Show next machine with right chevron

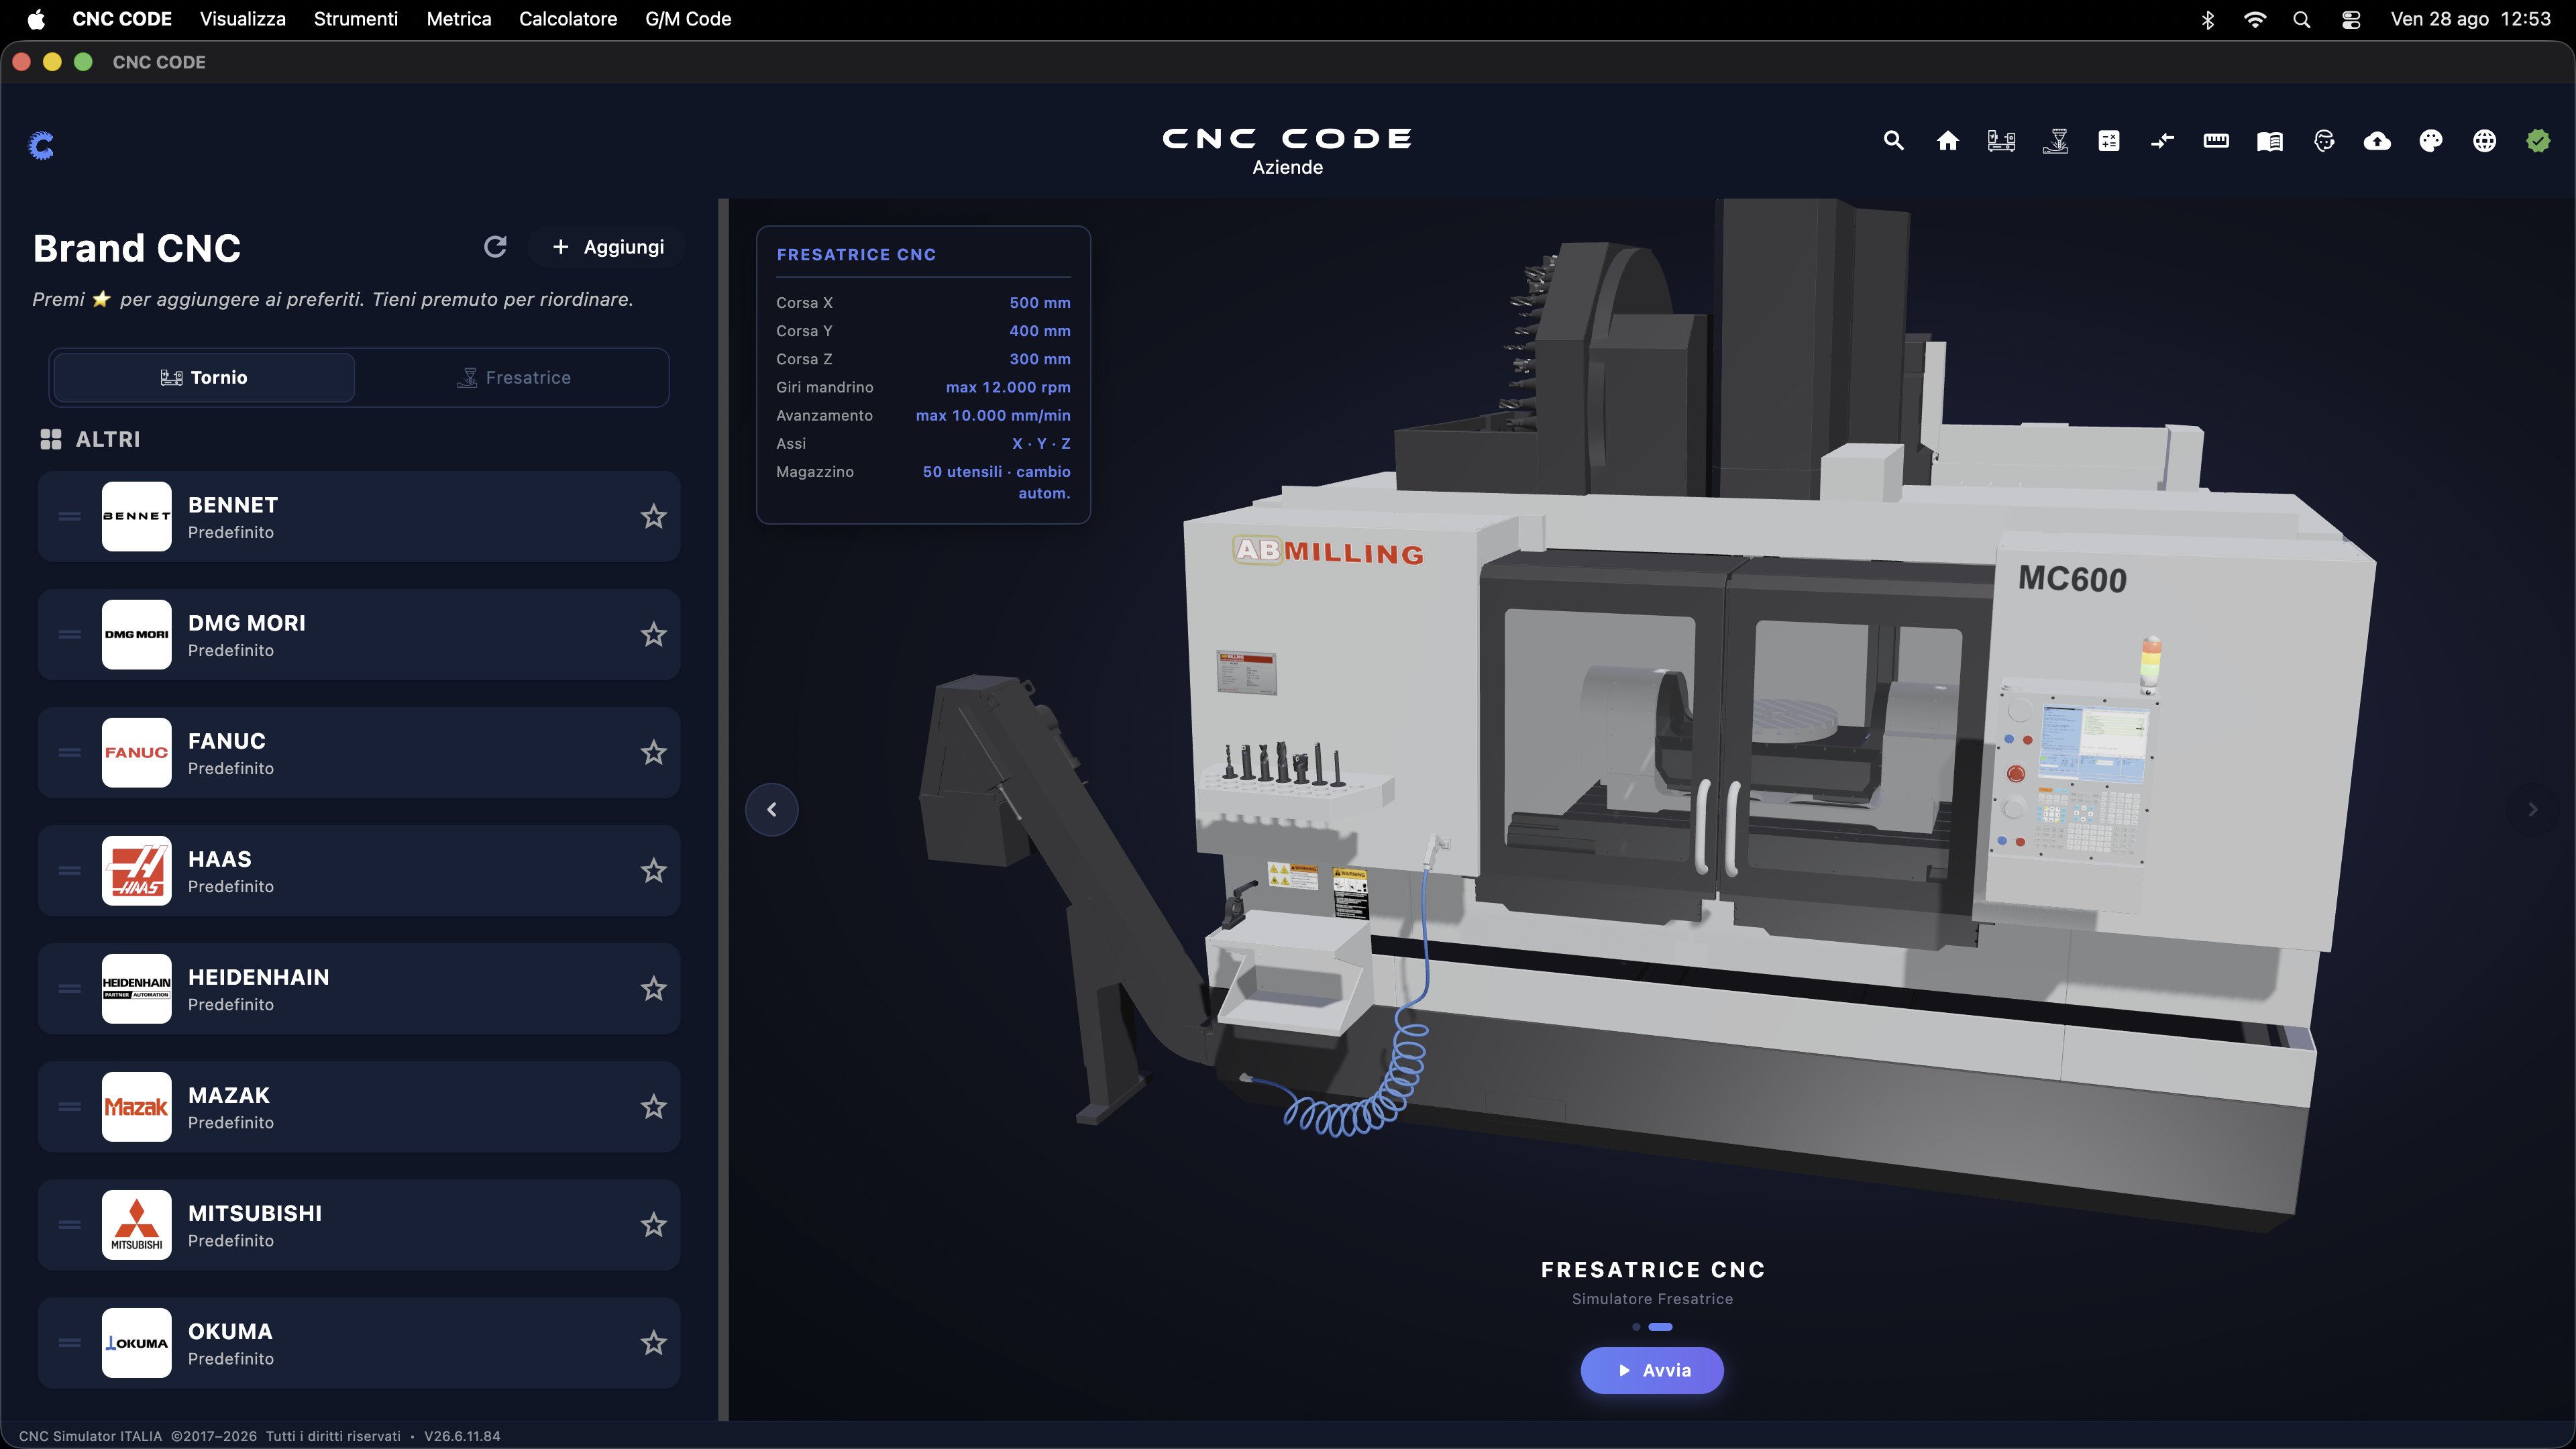pos(2533,809)
